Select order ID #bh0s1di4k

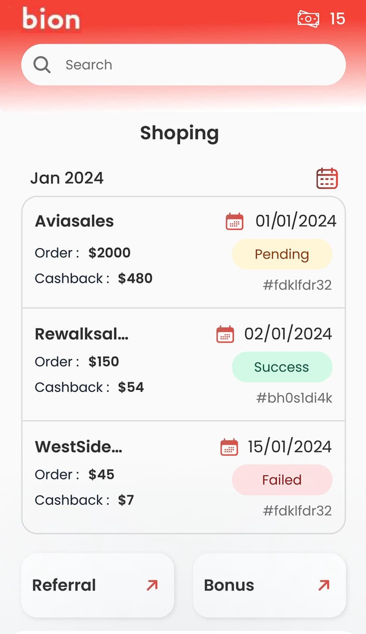click(294, 398)
